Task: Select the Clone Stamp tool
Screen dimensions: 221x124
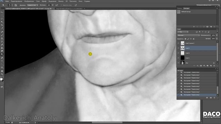Action: 2,38
